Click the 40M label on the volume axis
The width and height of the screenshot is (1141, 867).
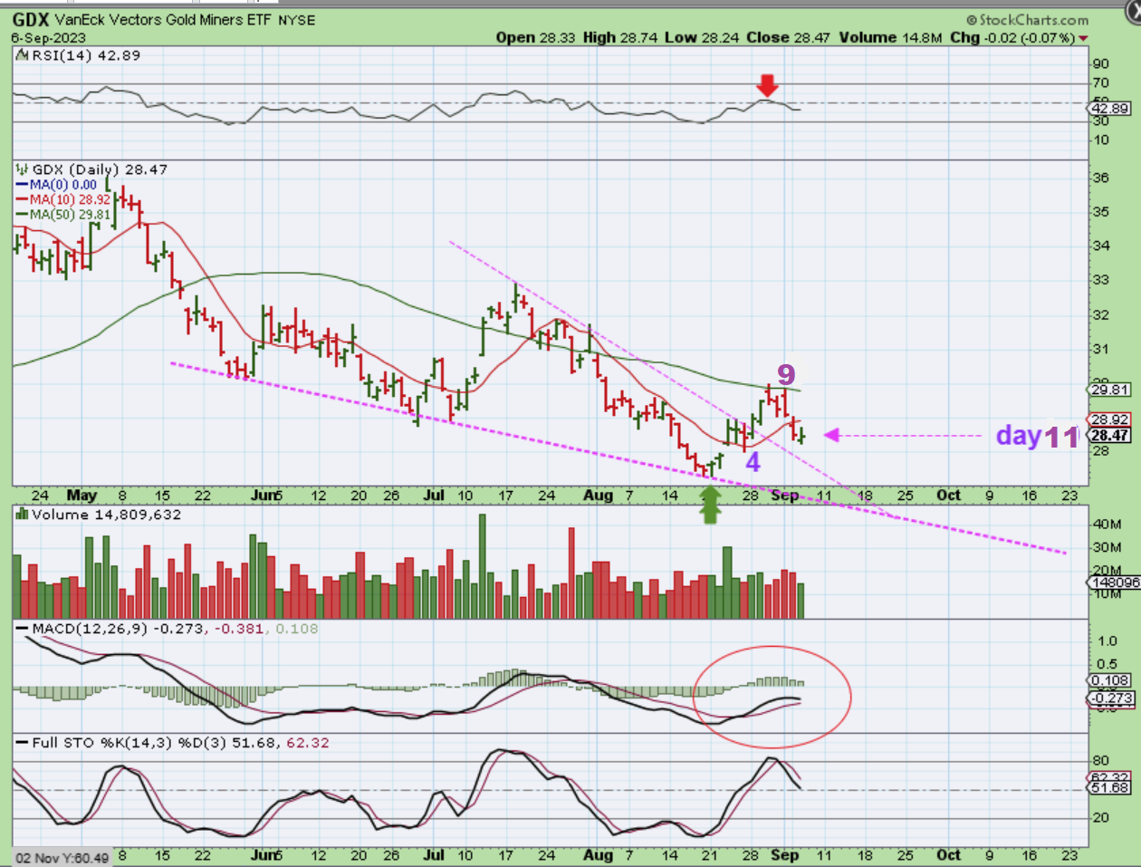[x=1107, y=524]
